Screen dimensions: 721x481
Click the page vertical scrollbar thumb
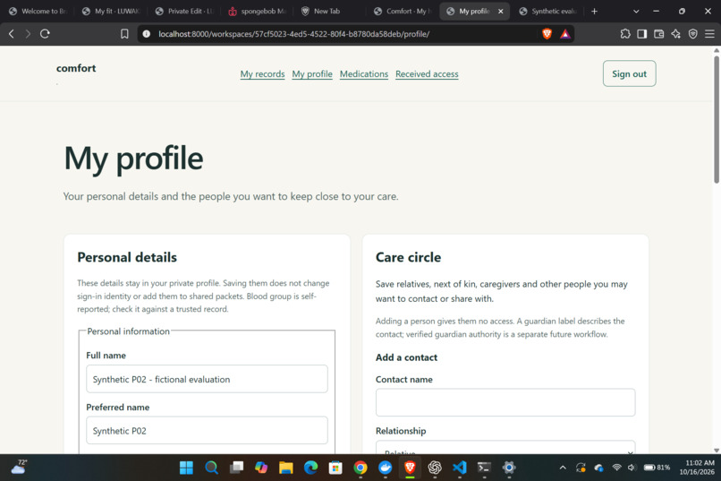tap(717, 120)
